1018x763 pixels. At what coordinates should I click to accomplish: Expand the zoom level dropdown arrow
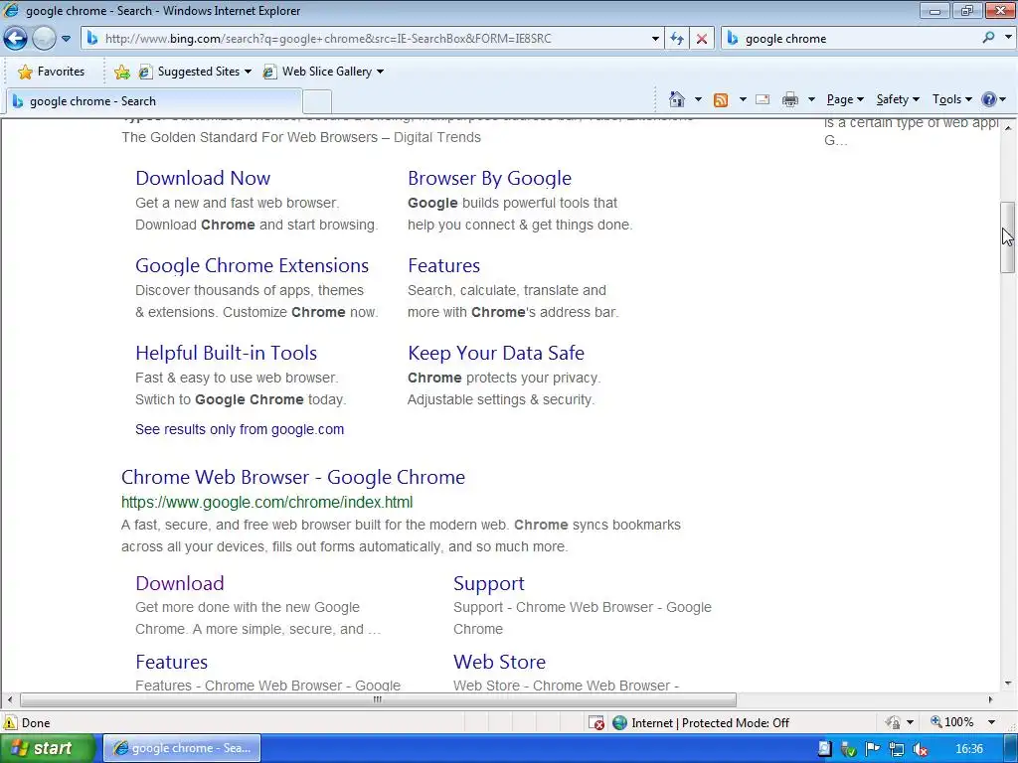pos(991,722)
